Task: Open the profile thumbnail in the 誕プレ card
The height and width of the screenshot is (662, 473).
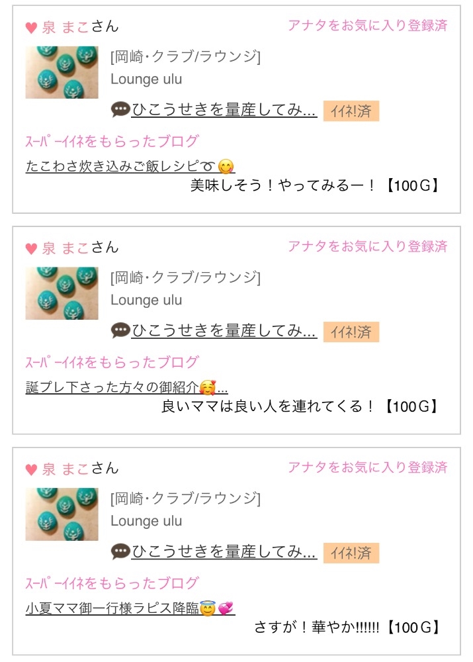Action: pyautogui.click(x=62, y=294)
